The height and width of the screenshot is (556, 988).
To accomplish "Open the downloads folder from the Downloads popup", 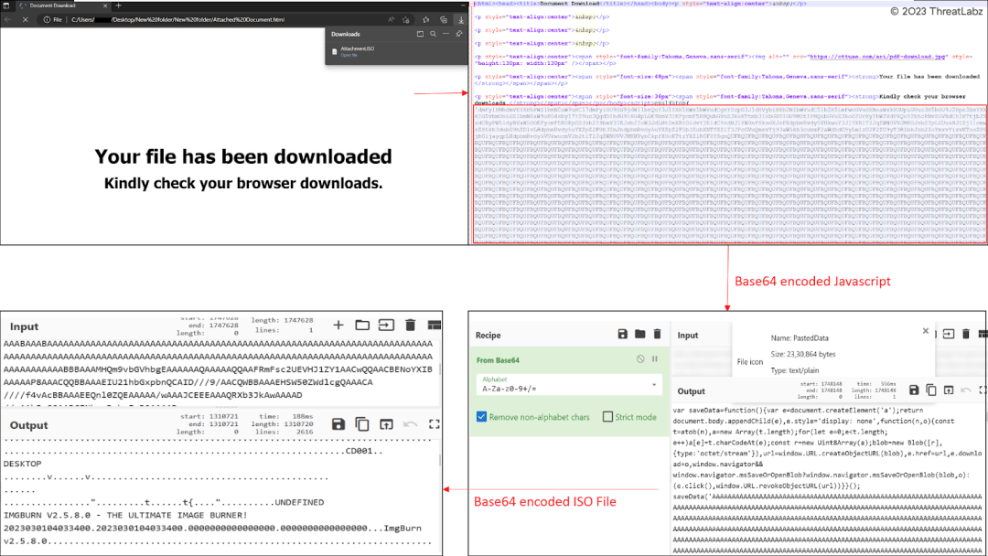I will pos(421,33).
